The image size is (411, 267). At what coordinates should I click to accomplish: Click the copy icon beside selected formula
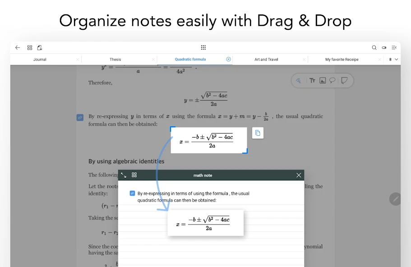tap(258, 133)
